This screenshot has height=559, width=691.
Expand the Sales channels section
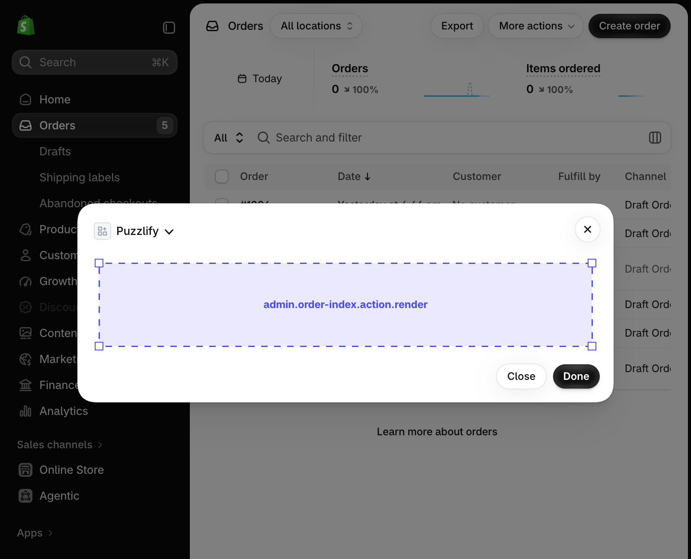tap(60, 445)
